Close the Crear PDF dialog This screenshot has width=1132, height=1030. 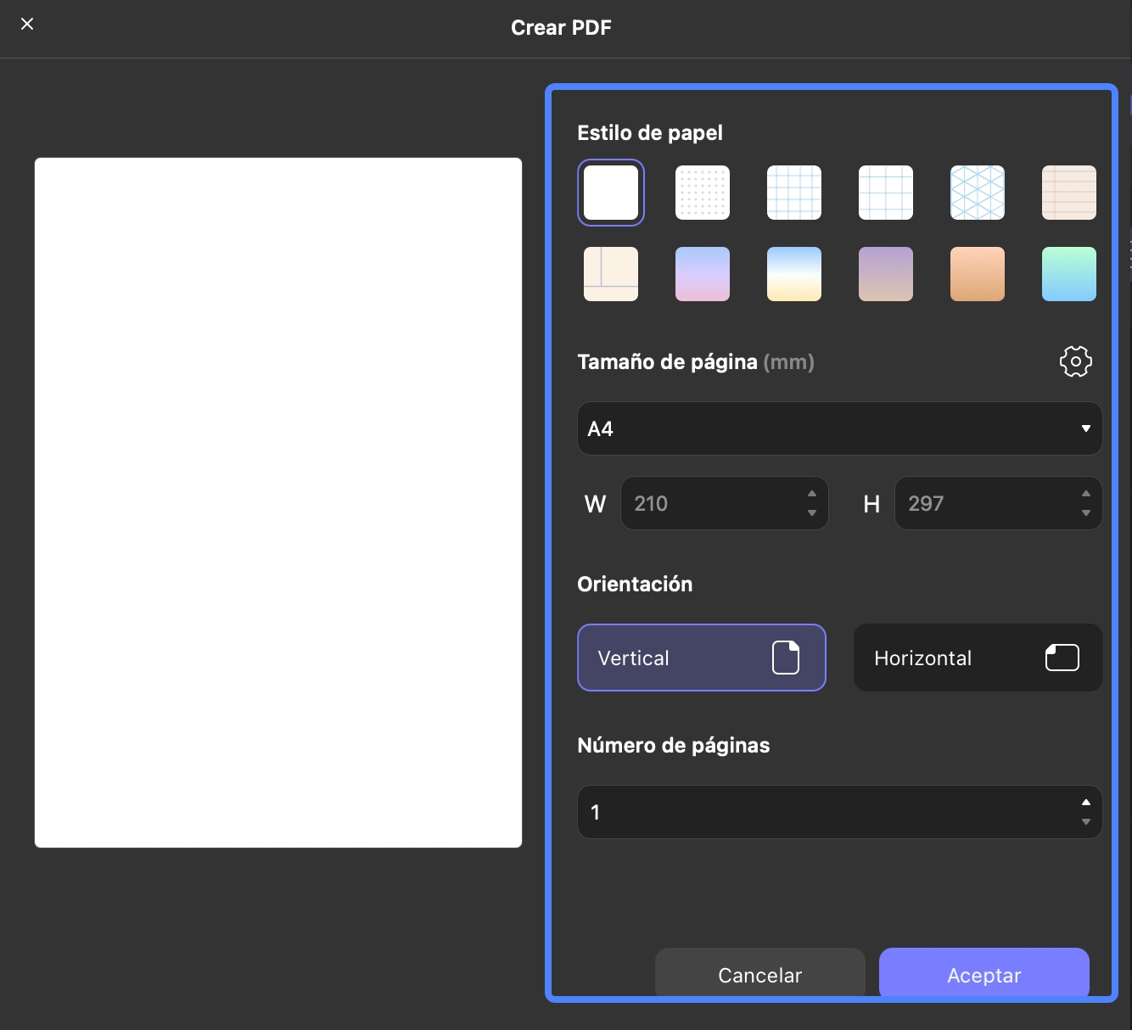(27, 24)
